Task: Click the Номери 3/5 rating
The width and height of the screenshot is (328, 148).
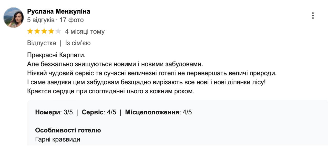Action: pos(54,112)
